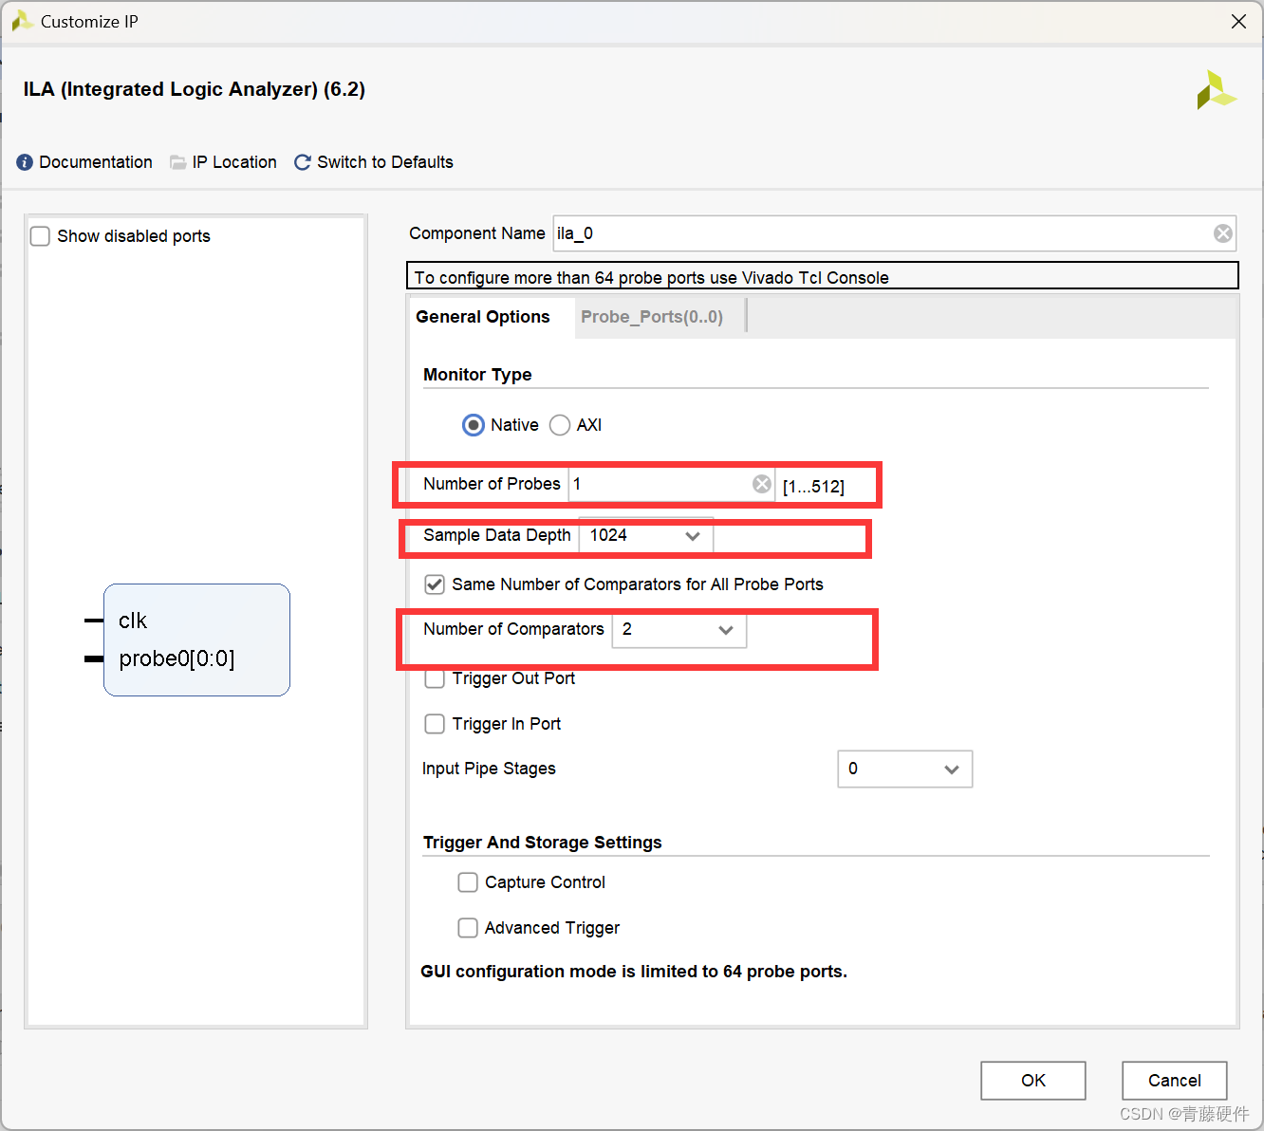
Task: Uncheck Same Number of Comparators for All Probe Ports
Action: coord(435,584)
